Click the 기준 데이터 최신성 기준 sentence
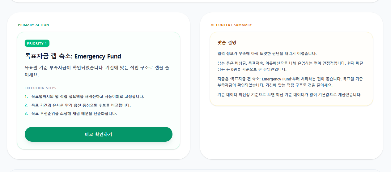This screenshot has height=172, width=391. pyautogui.click(x=289, y=95)
